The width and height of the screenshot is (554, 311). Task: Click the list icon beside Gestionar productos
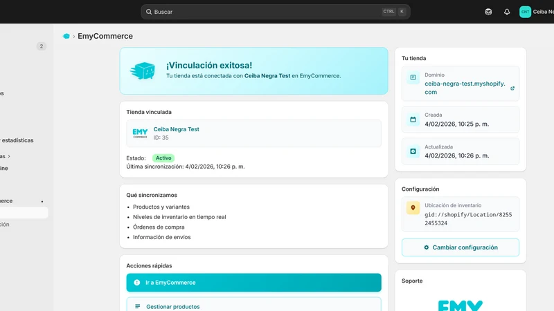click(x=137, y=306)
